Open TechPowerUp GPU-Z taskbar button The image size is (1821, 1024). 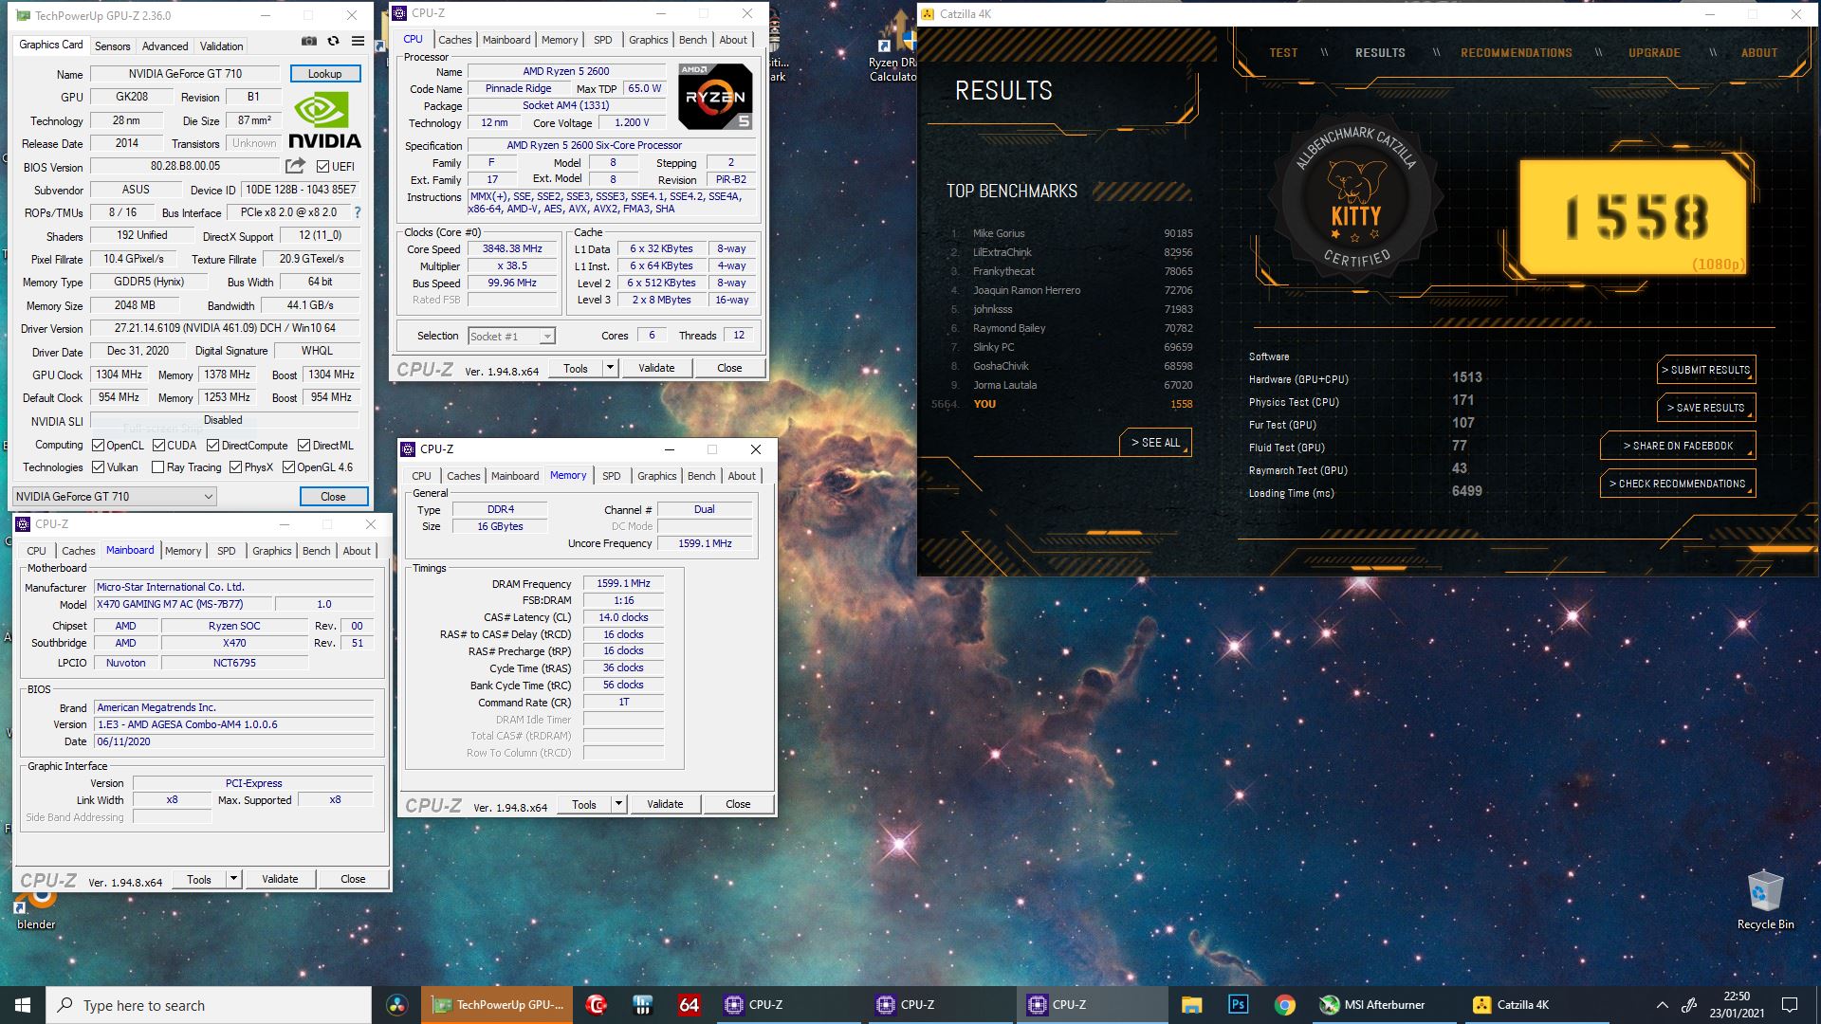(497, 1005)
